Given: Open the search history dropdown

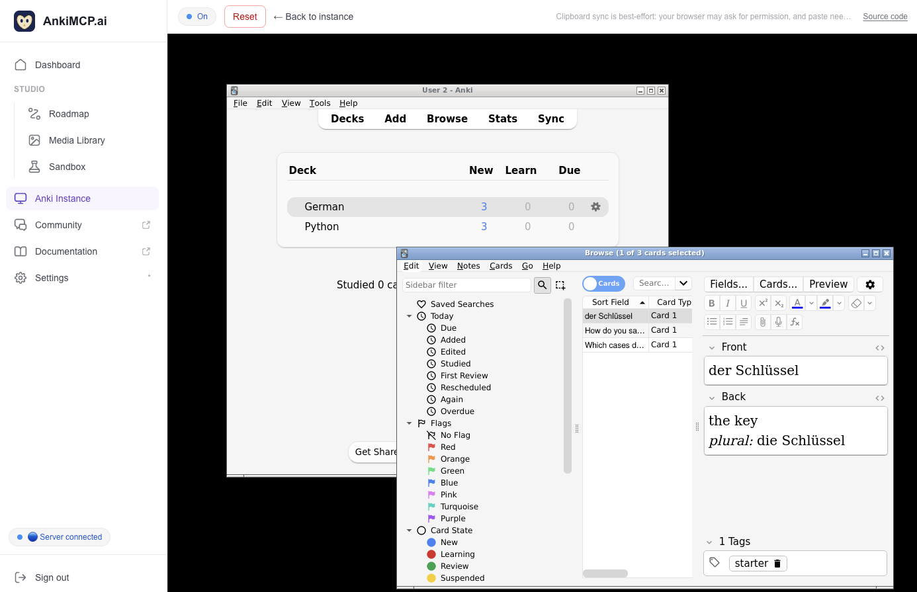Looking at the screenshot, I should click(x=683, y=283).
